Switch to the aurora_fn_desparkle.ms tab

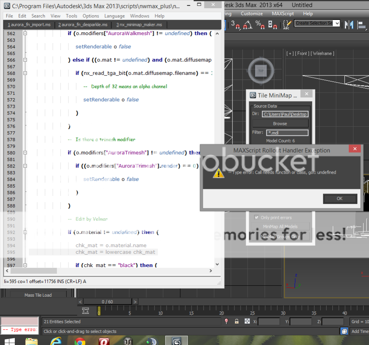coord(83,25)
